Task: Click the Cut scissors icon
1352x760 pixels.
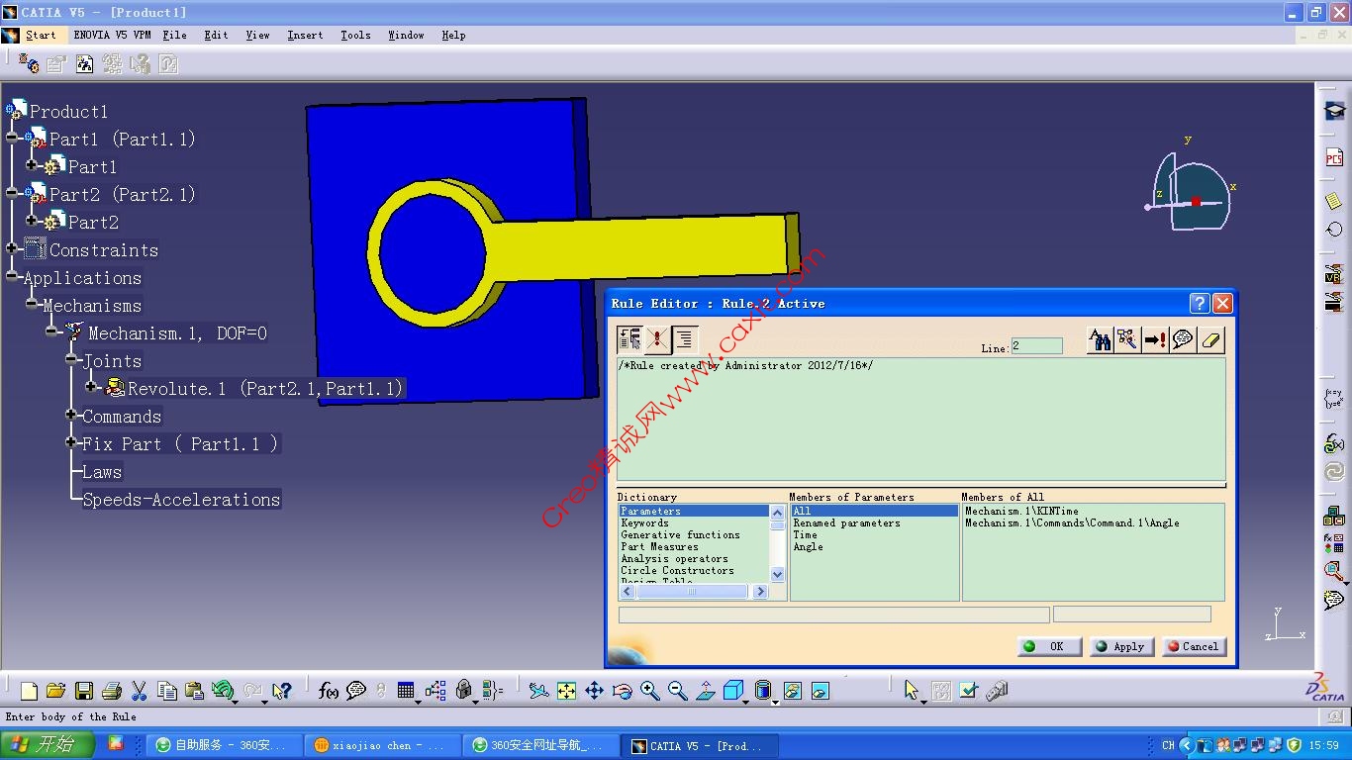Action: [139, 691]
